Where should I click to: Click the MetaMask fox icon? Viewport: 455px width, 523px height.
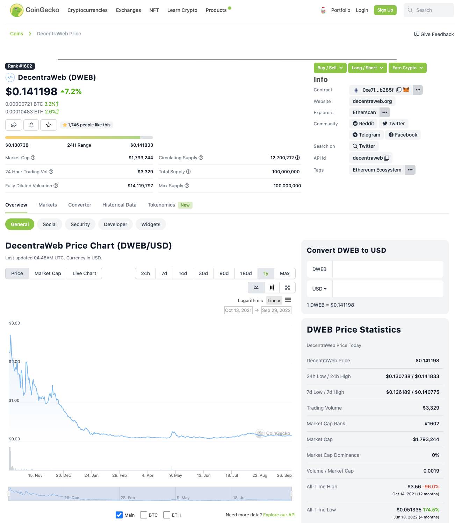[406, 90]
